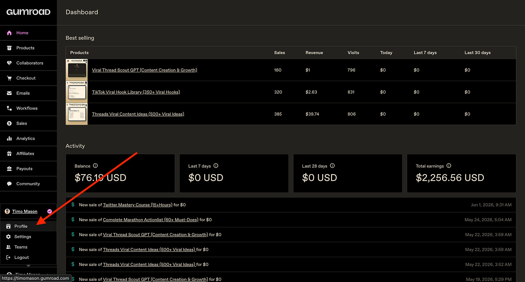The height and width of the screenshot is (282, 525).
Task: Open the Home menu item
Action: tap(28, 33)
